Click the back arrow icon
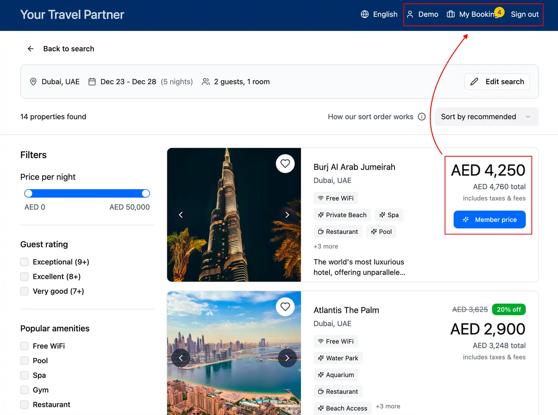The width and height of the screenshot is (558, 415). (30, 49)
